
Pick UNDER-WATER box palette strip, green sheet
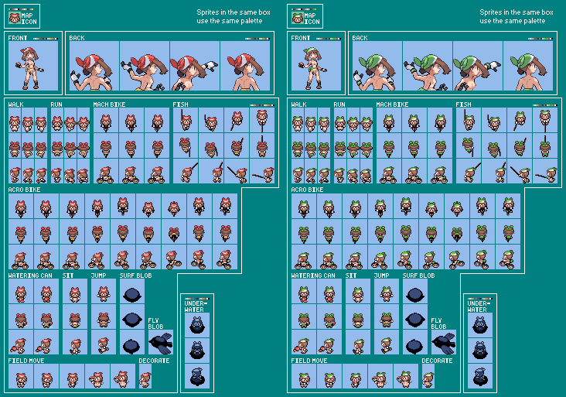point(480,299)
